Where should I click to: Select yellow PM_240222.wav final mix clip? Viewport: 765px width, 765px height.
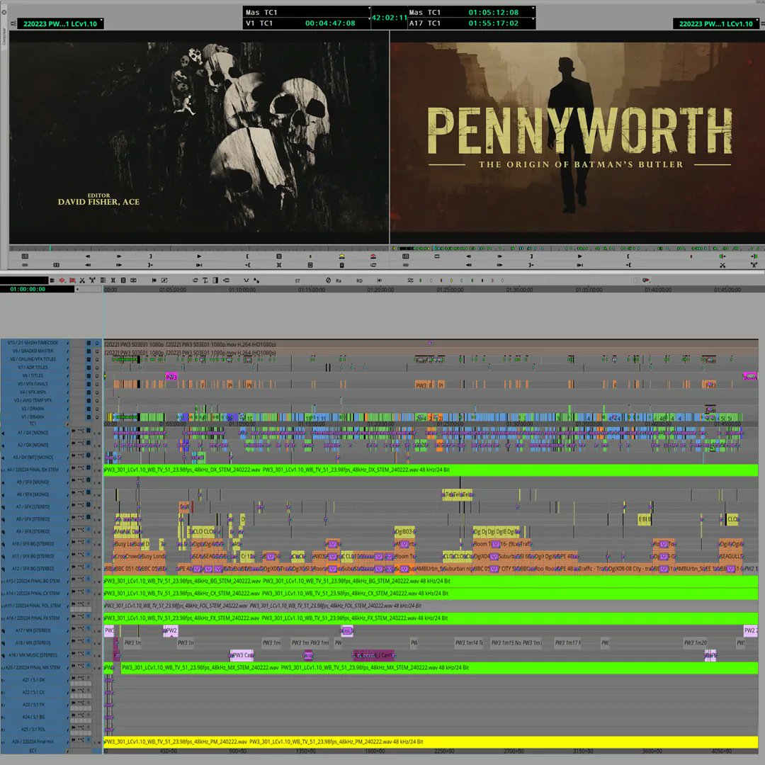click(x=431, y=742)
